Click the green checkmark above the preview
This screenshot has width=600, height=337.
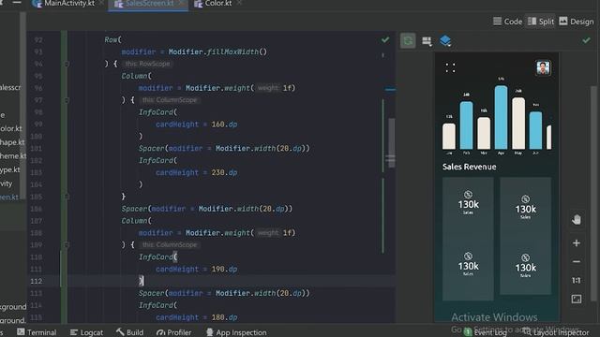[x=586, y=39]
